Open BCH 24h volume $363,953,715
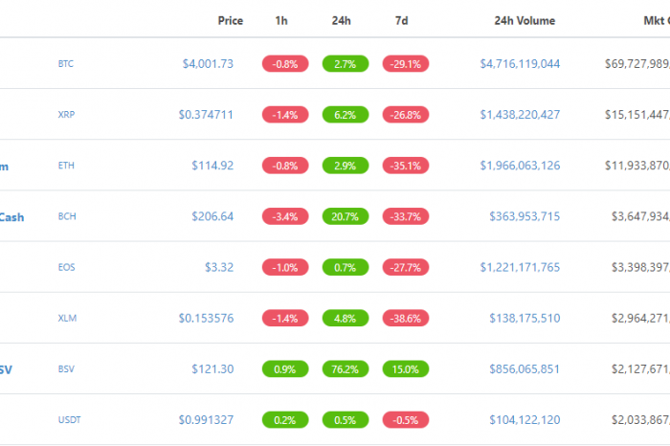The width and height of the screenshot is (670, 446). click(x=525, y=216)
